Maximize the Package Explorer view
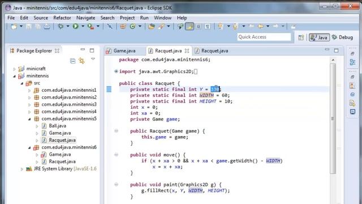362x204 pixels. point(92,50)
